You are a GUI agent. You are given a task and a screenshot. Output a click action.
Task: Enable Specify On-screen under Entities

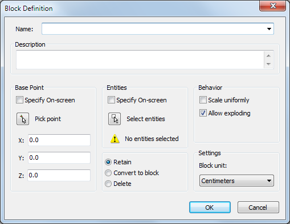click(x=111, y=100)
